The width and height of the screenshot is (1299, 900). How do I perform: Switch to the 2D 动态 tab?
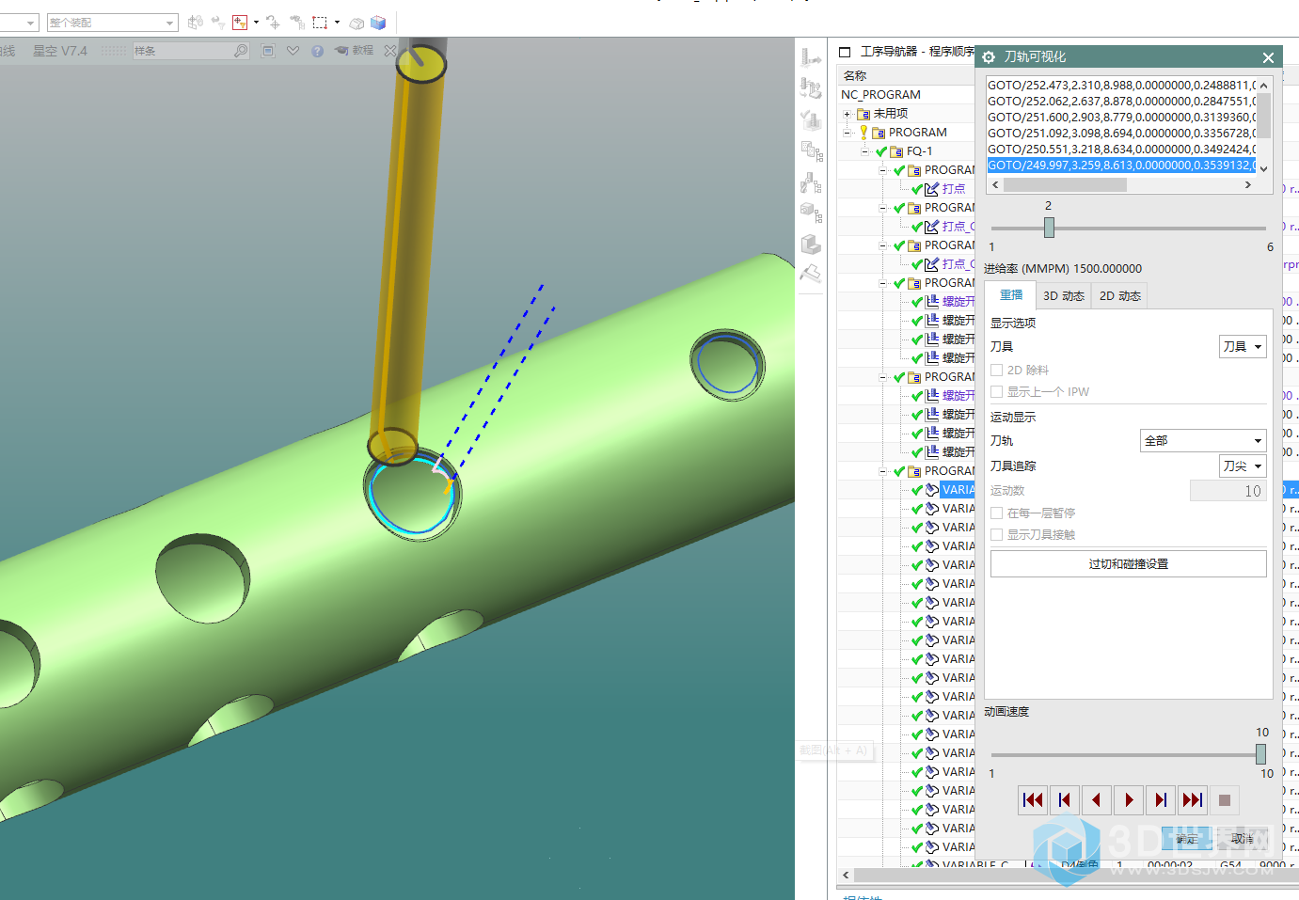pyautogui.click(x=1120, y=296)
